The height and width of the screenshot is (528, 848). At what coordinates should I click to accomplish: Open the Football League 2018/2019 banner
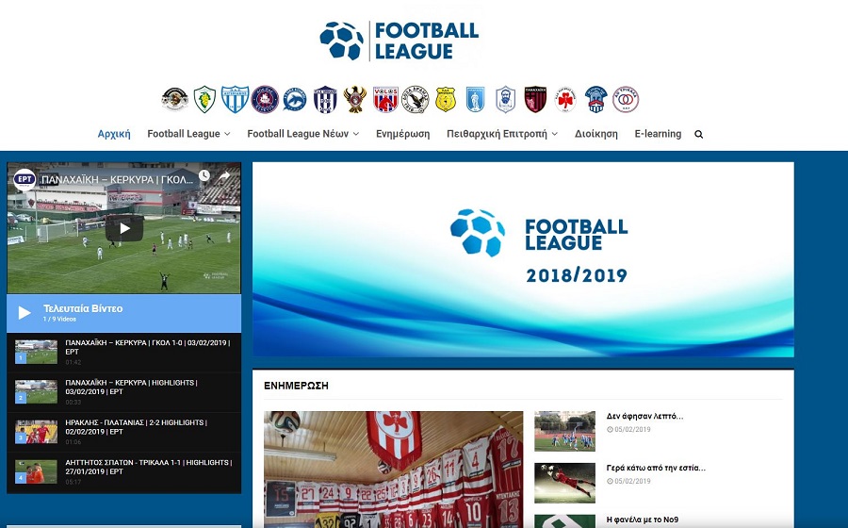523,259
